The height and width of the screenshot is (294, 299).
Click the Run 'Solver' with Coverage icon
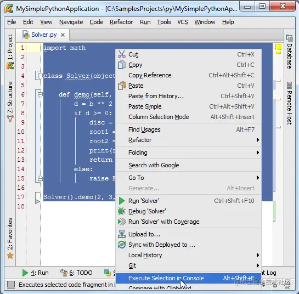122,222
